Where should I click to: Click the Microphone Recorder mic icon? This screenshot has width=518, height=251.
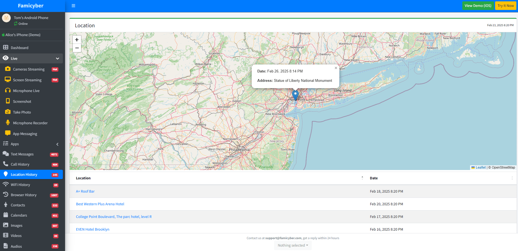point(8,123)
